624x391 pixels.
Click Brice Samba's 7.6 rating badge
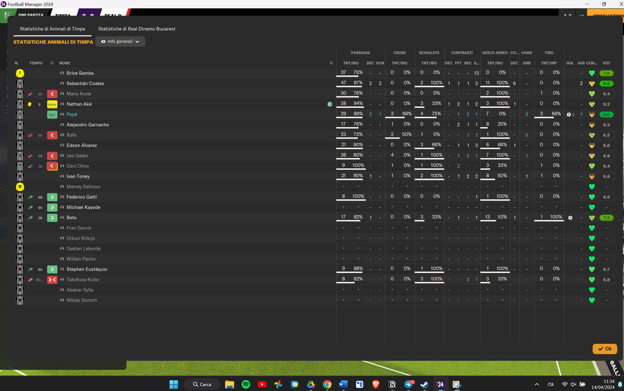606,73
